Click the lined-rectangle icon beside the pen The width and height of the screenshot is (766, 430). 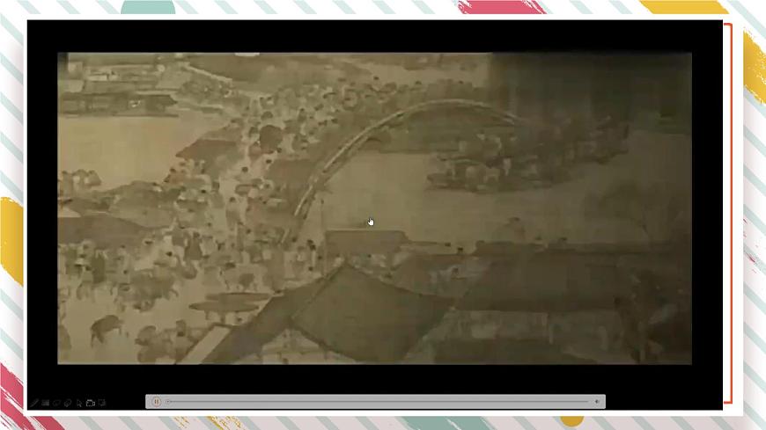46,403
